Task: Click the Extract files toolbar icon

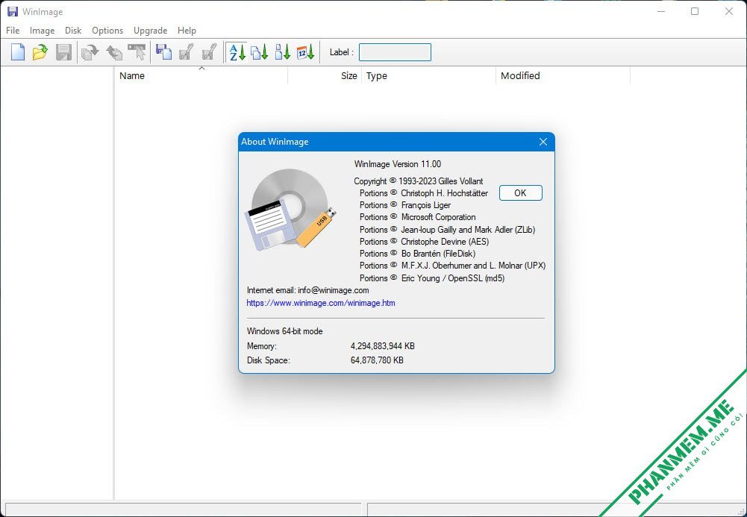Action: coord(90,52)
